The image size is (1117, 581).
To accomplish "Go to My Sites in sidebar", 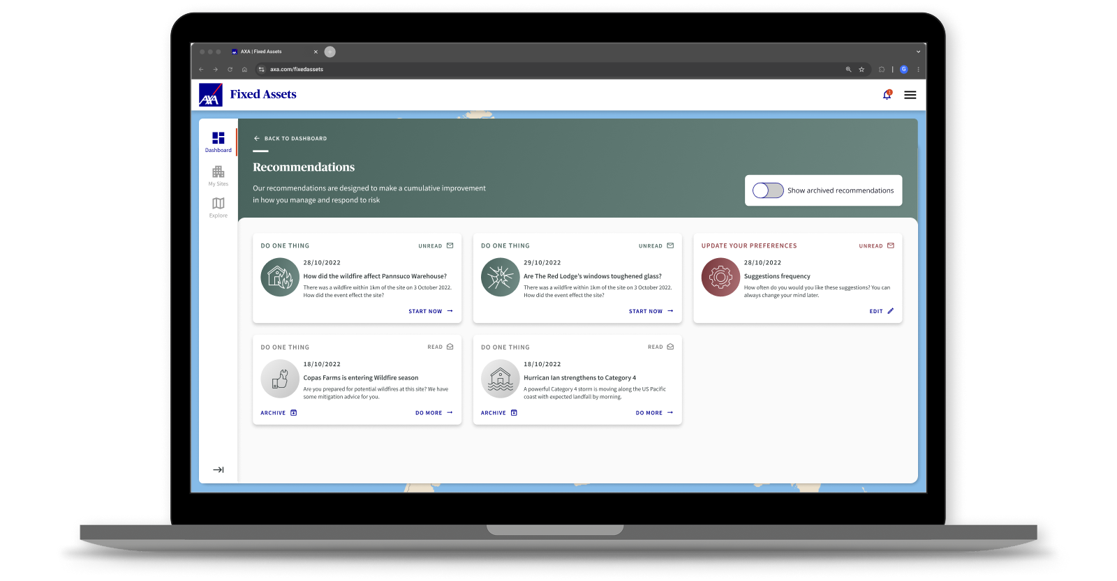I will pos(218,175).
